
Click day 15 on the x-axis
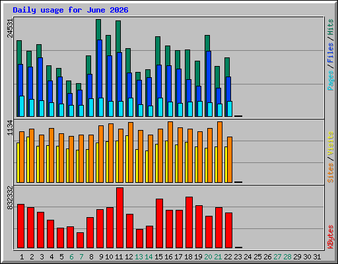pos(158,257)
